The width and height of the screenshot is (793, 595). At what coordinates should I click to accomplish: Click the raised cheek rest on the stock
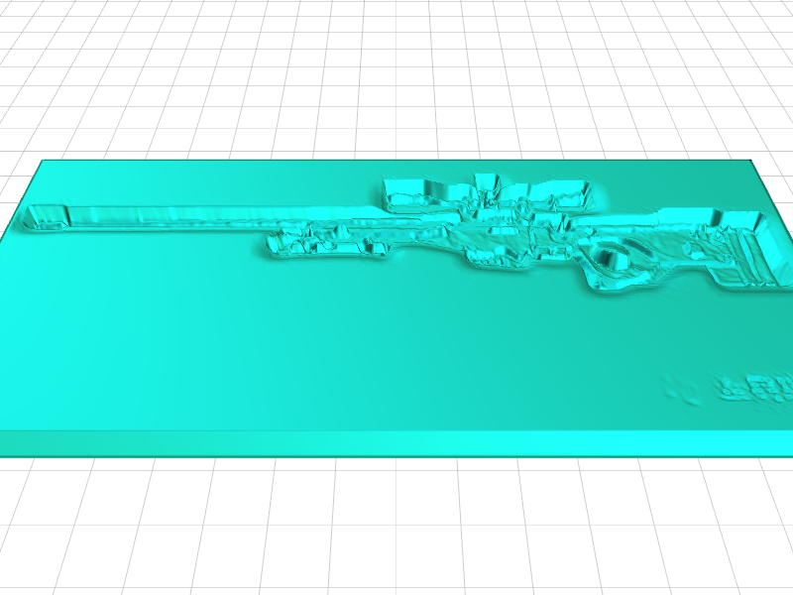(x=684, y=216)
